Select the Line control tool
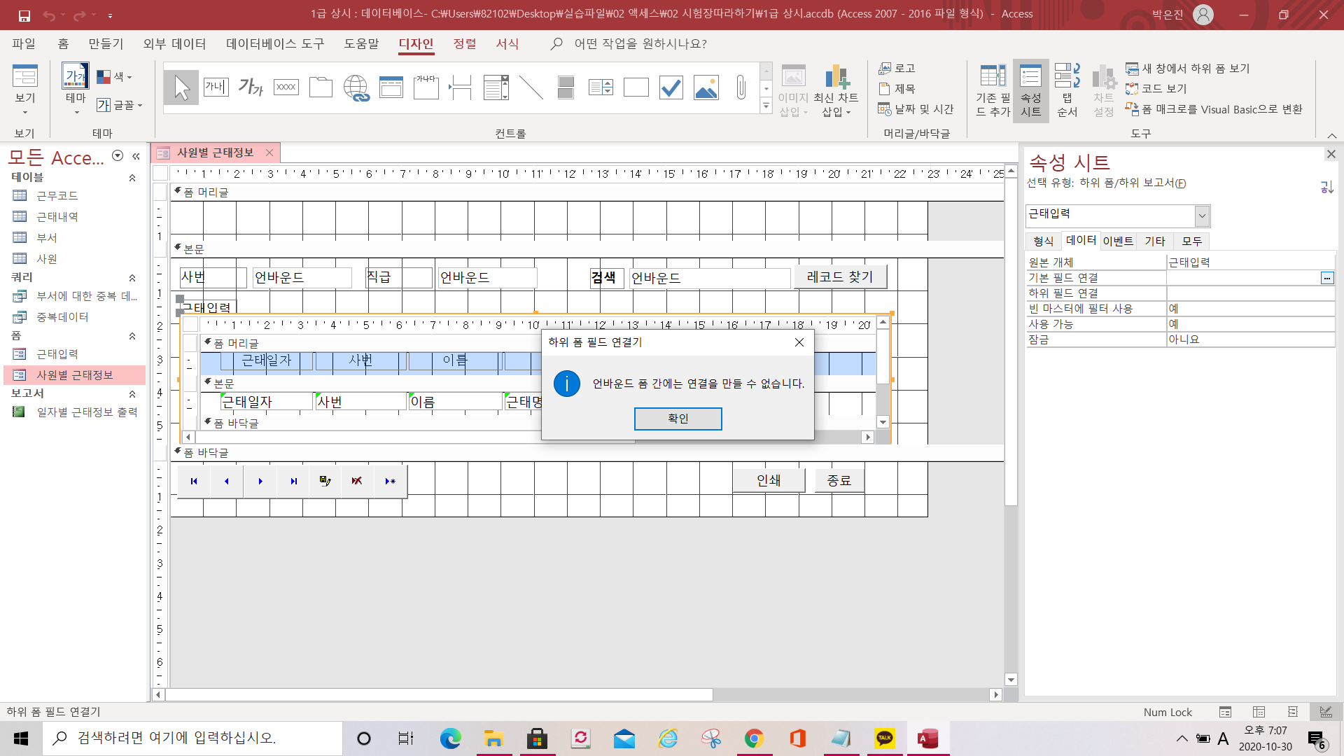The height and width of the screenshot is (756, 1344). coord(531,87)
